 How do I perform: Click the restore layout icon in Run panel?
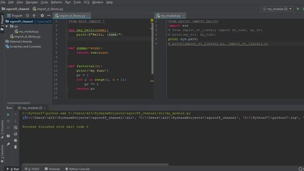coord(8,136)
